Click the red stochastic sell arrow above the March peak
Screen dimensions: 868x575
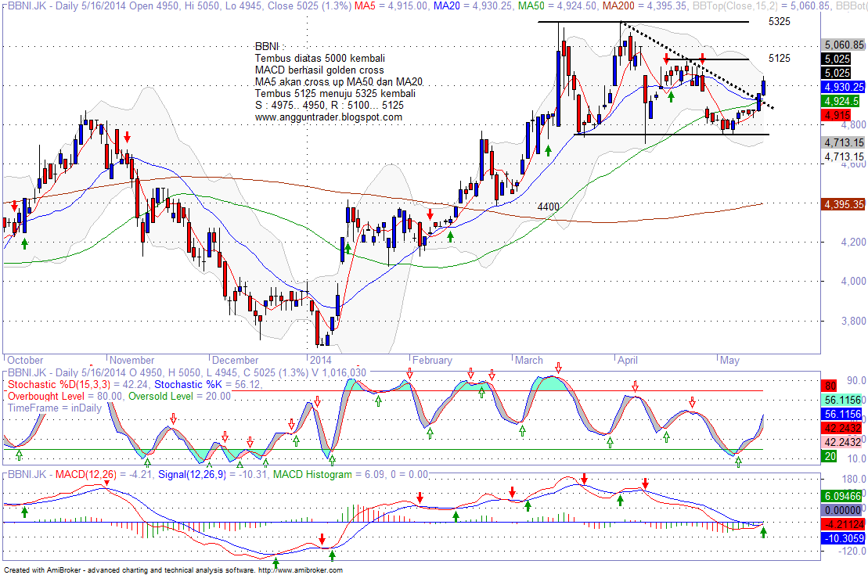point(559,368)
